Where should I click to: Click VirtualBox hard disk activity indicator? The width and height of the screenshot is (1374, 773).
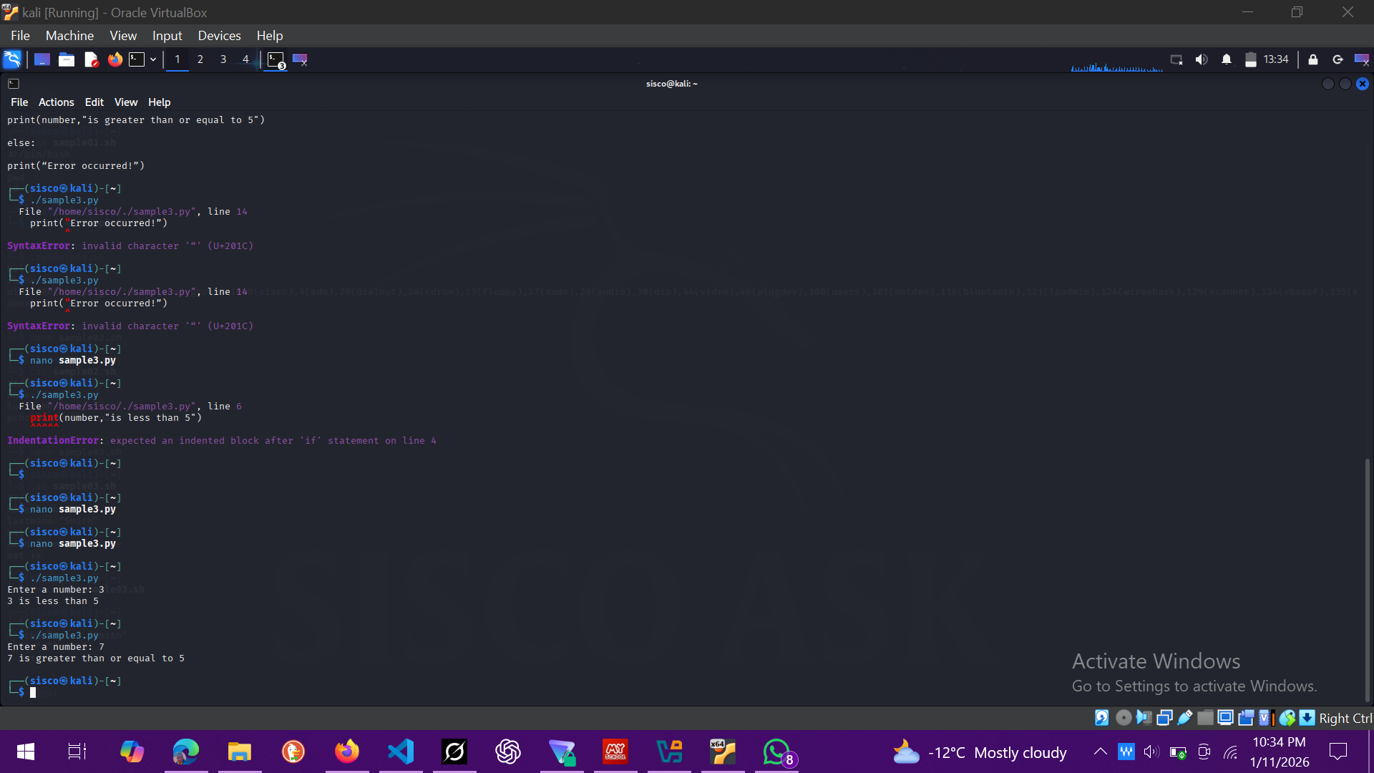[x=1102, y=718]
